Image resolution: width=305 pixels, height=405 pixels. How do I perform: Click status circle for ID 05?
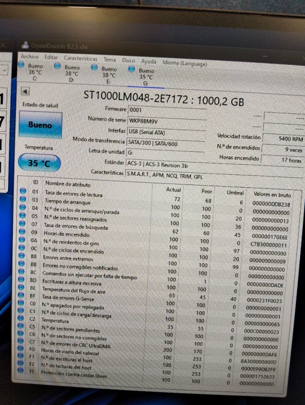pos(22,215)
